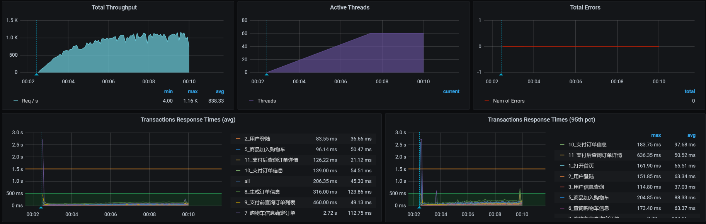Open the Active Threads panel title menu
Viewport: 706px width, 224px height.
point(349,7)
